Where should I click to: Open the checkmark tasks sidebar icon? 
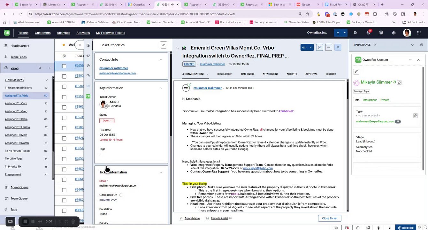coord(88,76)
